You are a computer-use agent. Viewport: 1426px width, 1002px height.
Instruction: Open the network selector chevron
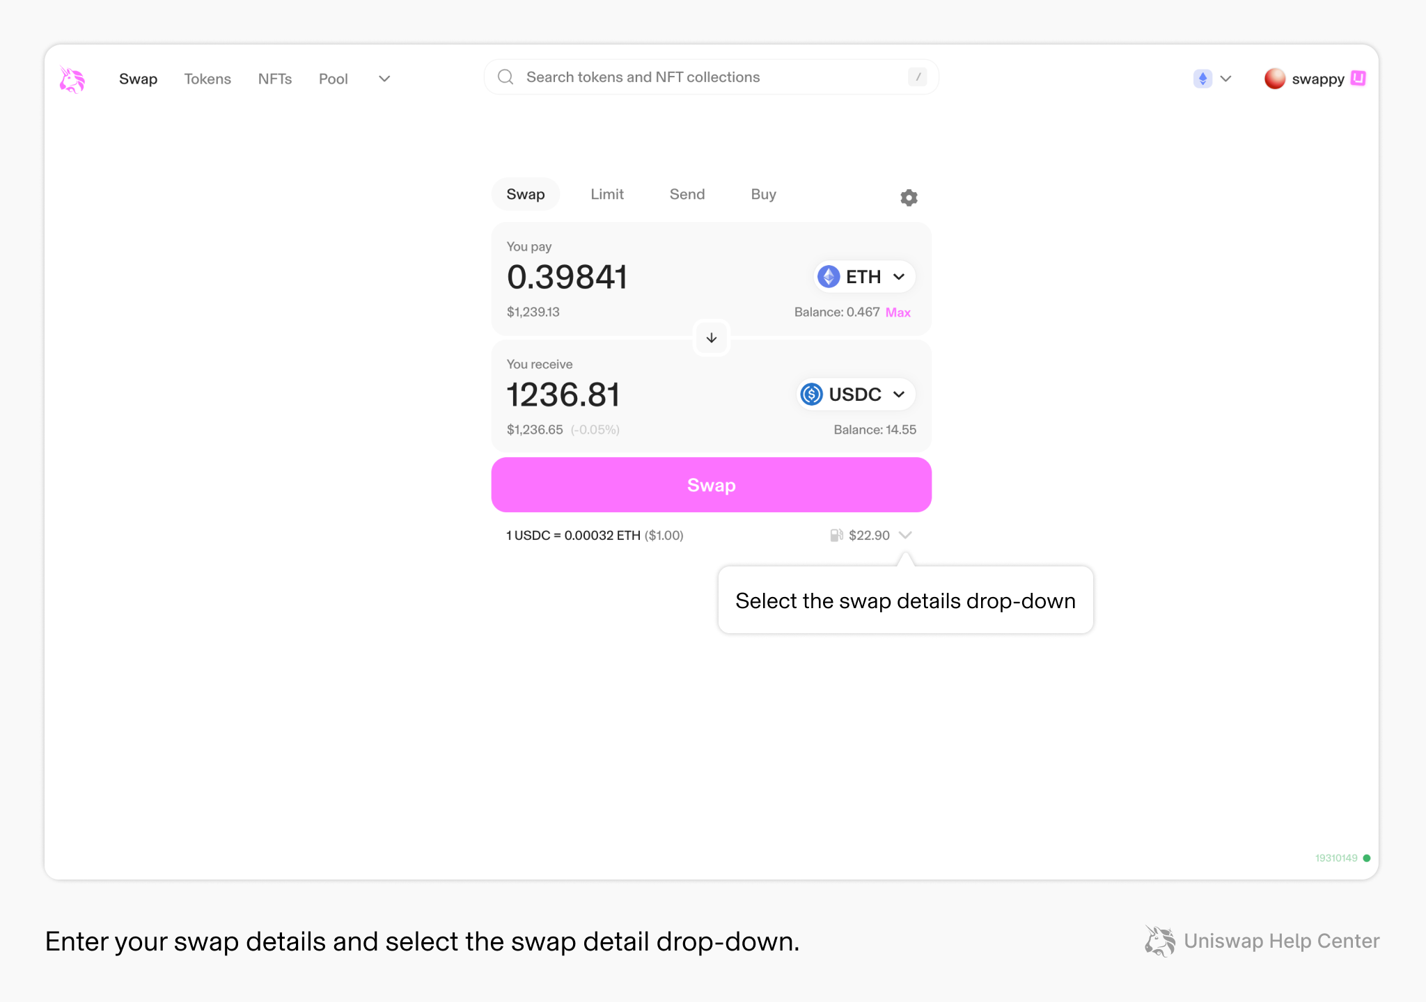point(1226,79)
